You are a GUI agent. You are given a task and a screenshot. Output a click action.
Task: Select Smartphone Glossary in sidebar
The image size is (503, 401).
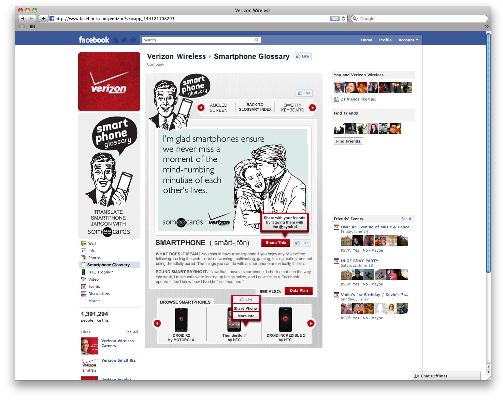click(x=109, y=265)
